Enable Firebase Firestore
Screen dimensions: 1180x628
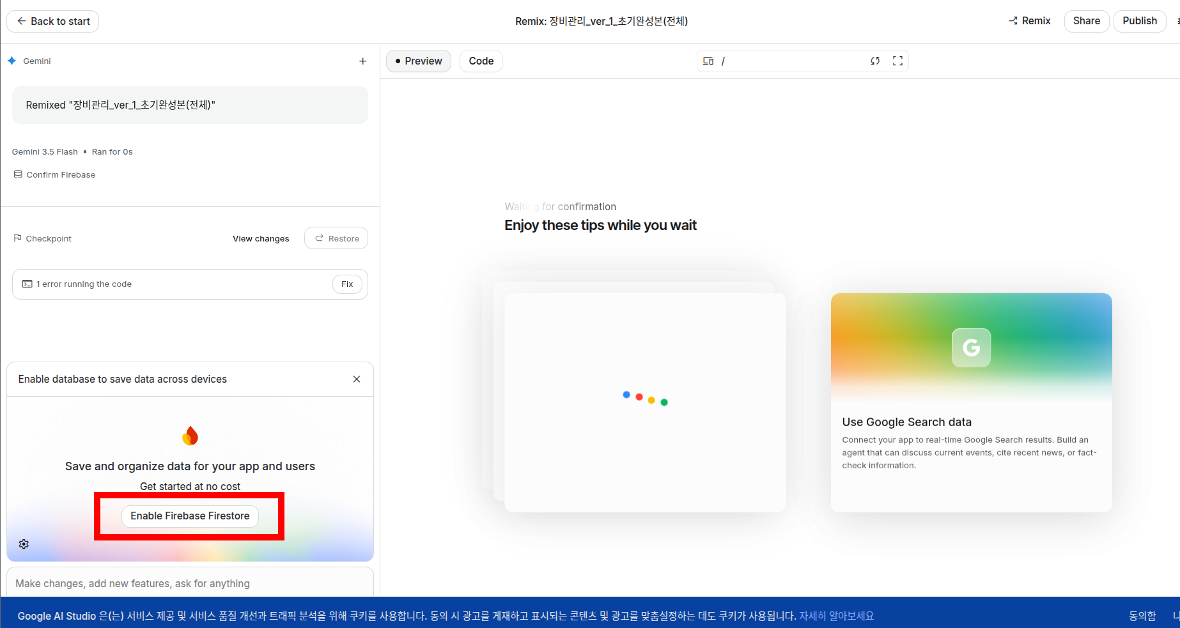tap(190, 516)
